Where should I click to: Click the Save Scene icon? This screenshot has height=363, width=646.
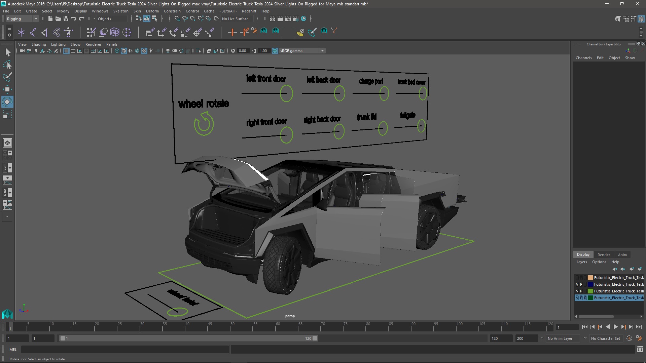click(x=66, y=19)
